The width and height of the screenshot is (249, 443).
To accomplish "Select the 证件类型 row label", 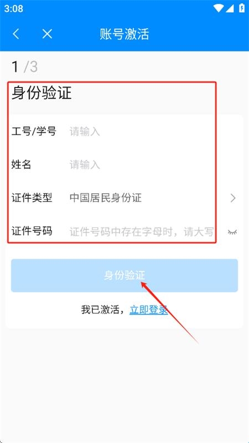I will tap(32, 198).
